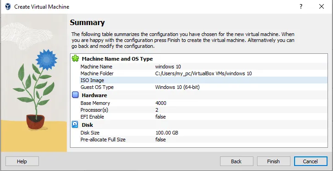Click the Finish button

point(274,161)
